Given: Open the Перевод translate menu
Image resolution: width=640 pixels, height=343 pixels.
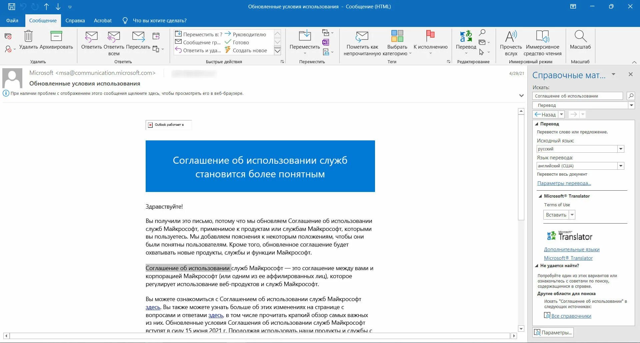Looking at the screenshot, I should click(466, 43).
